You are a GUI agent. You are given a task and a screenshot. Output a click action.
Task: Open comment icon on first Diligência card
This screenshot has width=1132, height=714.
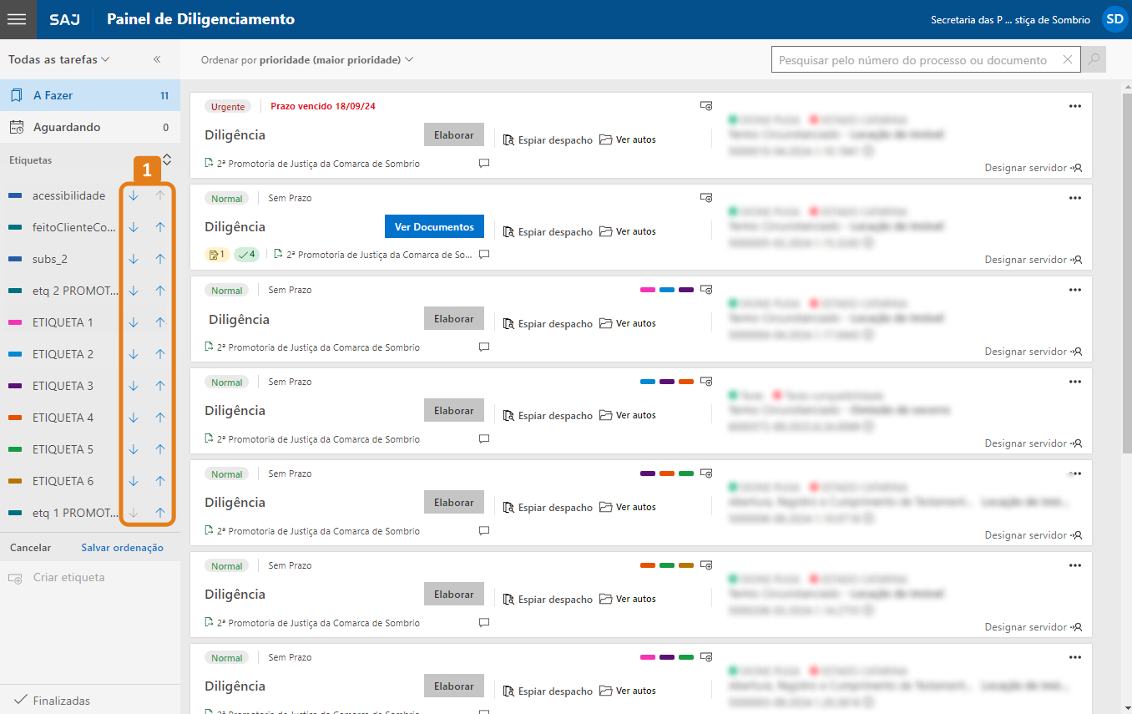[484, 164]
